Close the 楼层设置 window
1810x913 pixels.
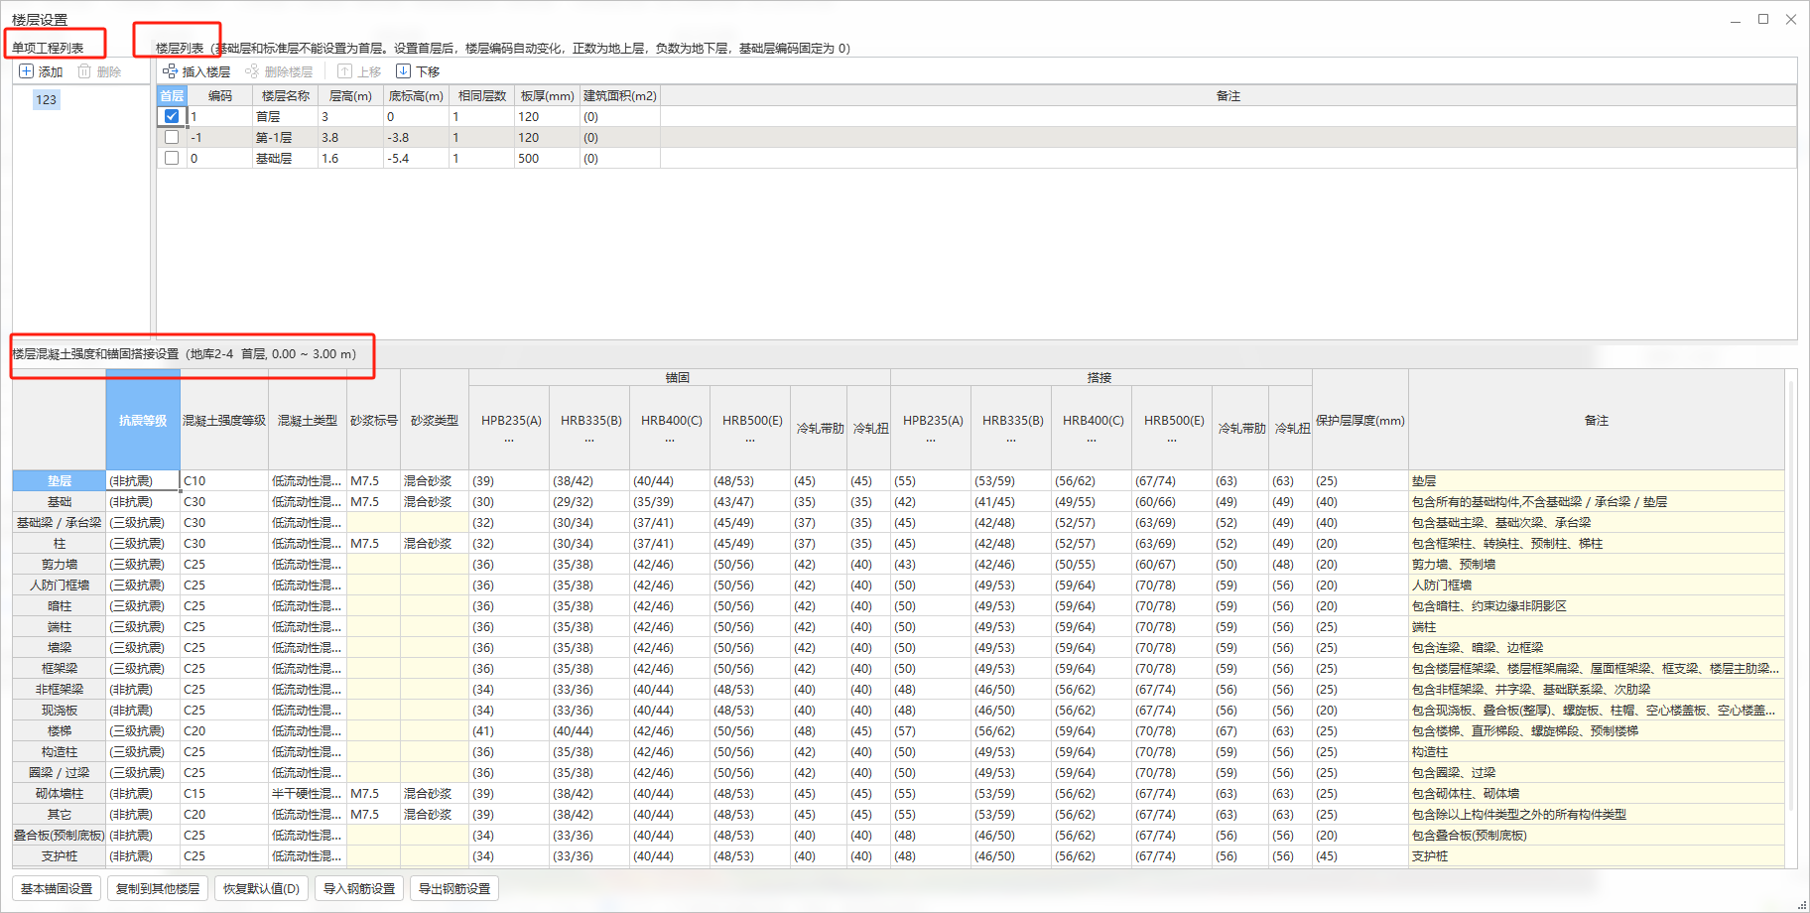click(1791, 19)
